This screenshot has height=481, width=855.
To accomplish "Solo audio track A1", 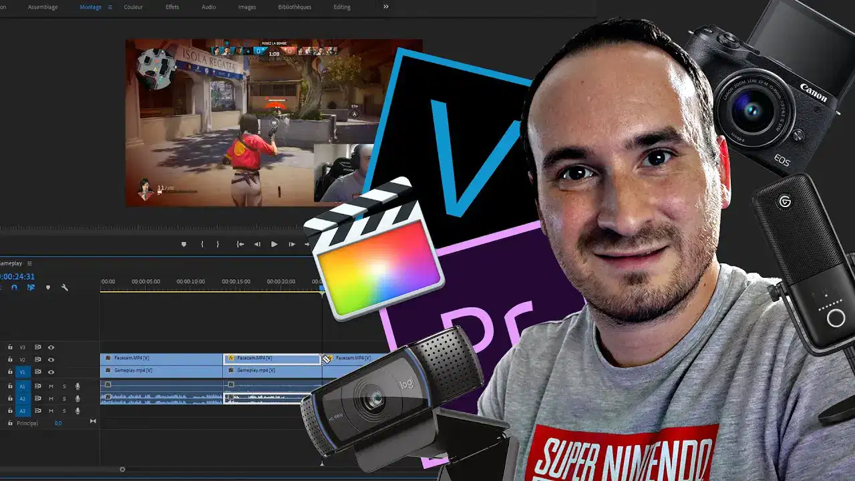I will click(64, 386).
